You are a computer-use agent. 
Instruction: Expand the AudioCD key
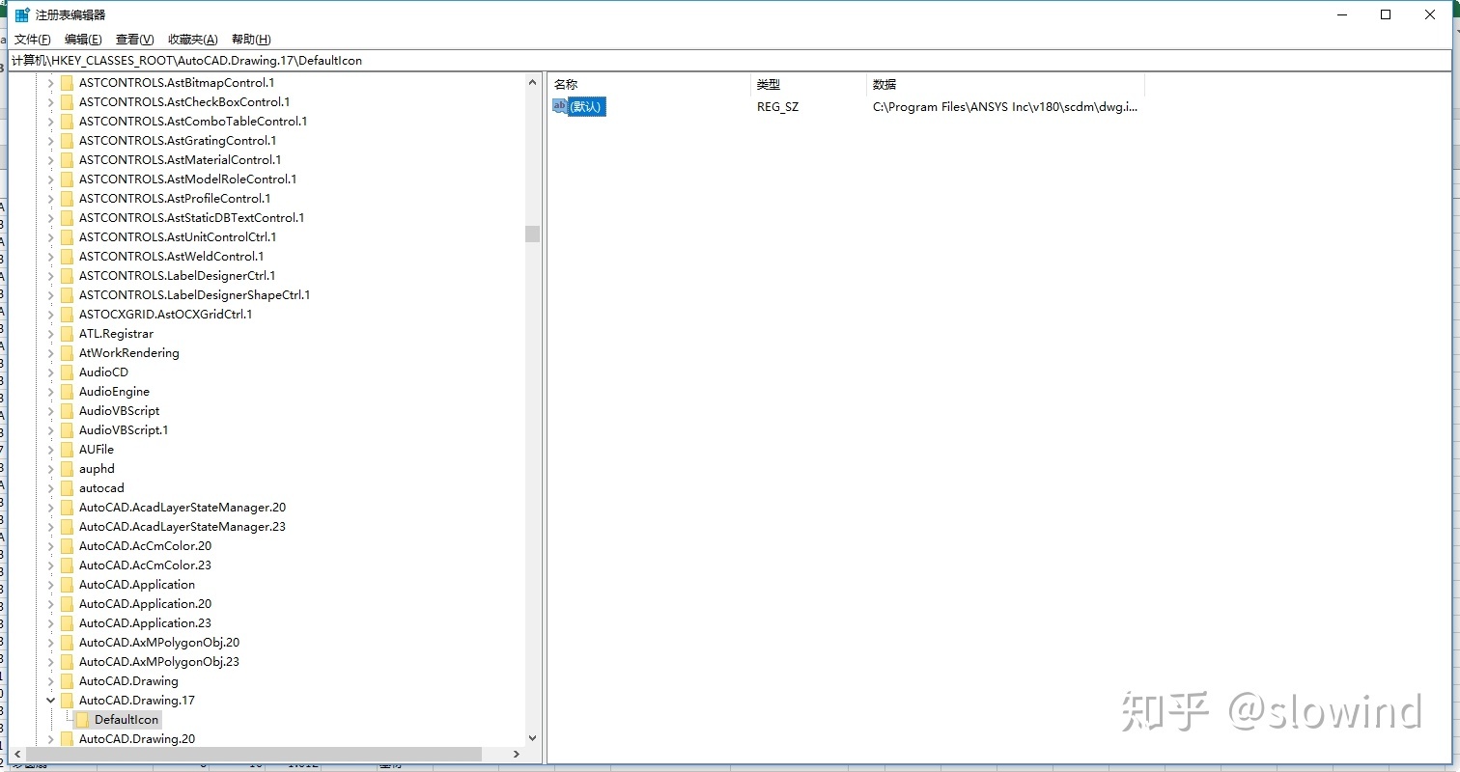[51, 372]
